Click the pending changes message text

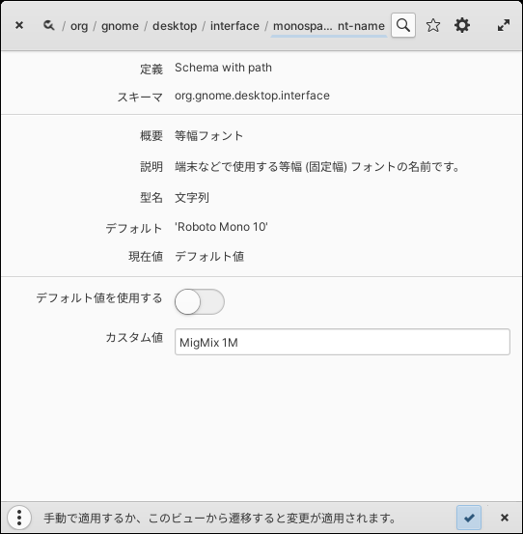220,519
